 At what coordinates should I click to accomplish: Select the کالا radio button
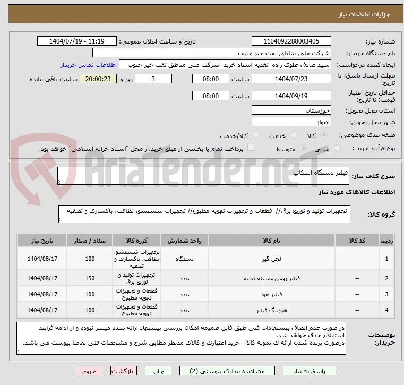(324, 135)
